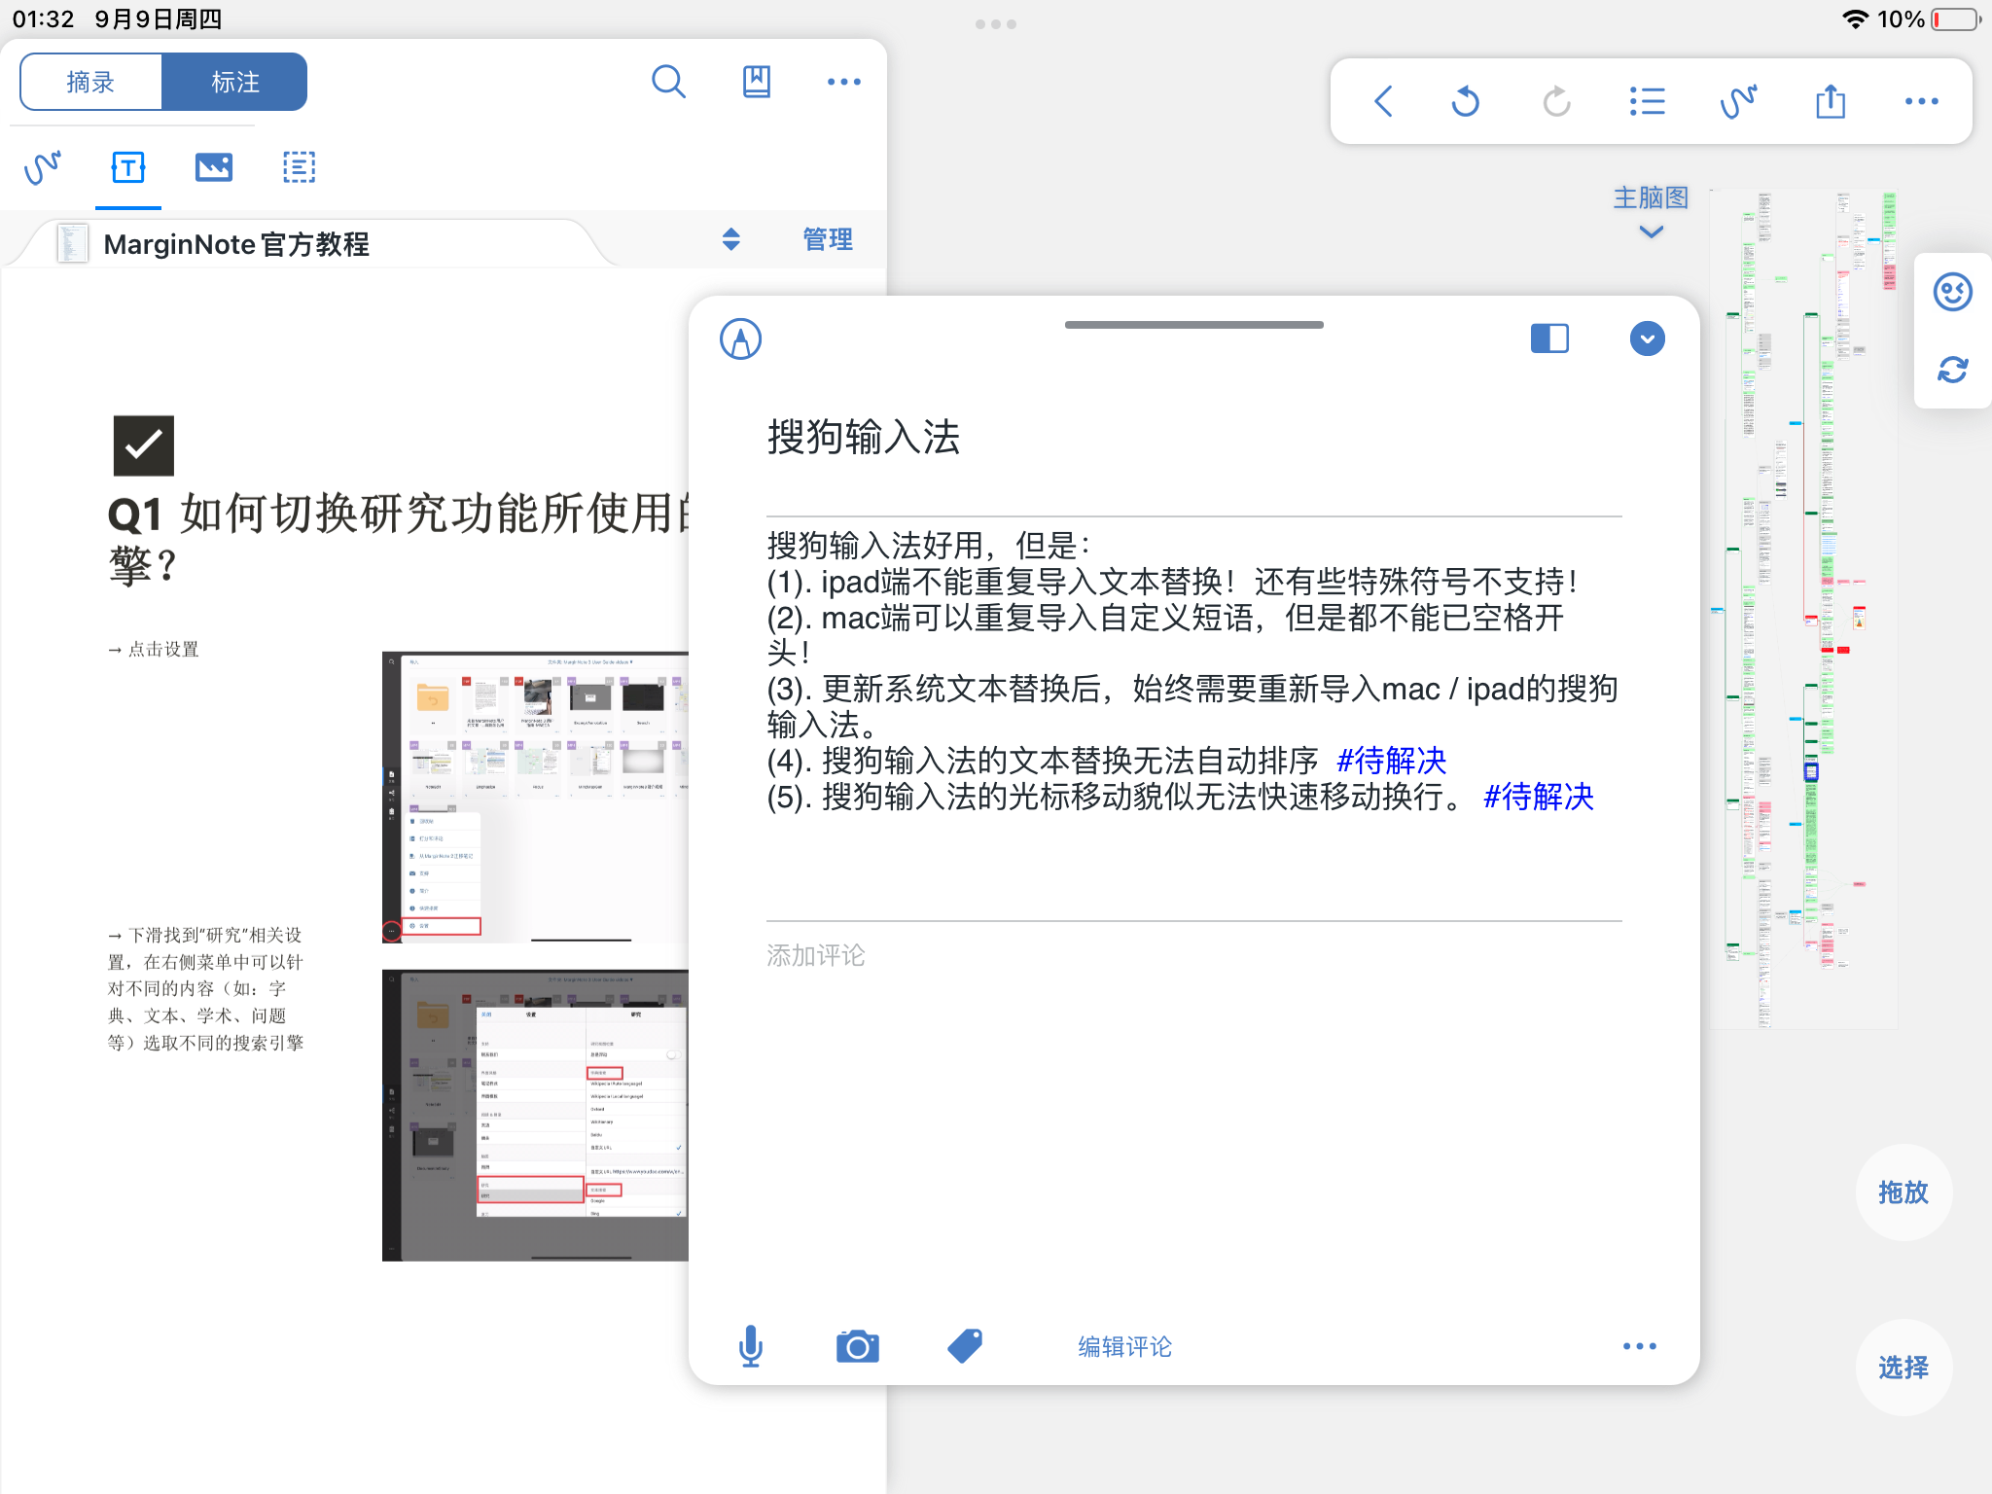This screenshot has width=1992, height=1494.
Task: Open the search magnifier in document panel
Action: pos(668,82)
